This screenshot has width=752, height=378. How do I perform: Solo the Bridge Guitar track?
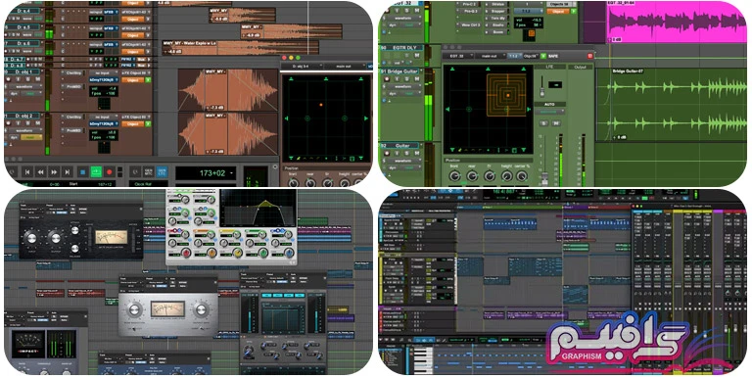point(406,79)
